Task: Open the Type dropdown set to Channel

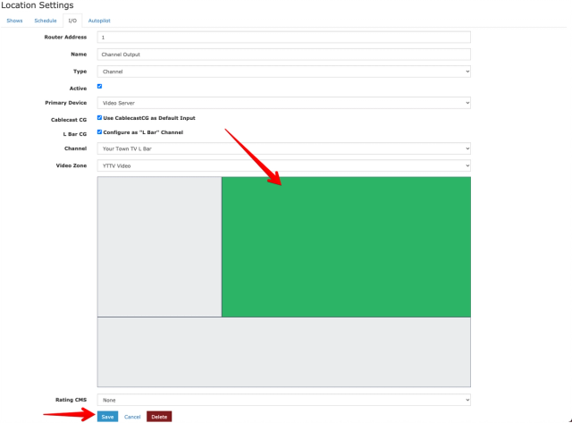Action: pyautogui.click(x=284, y=72)
